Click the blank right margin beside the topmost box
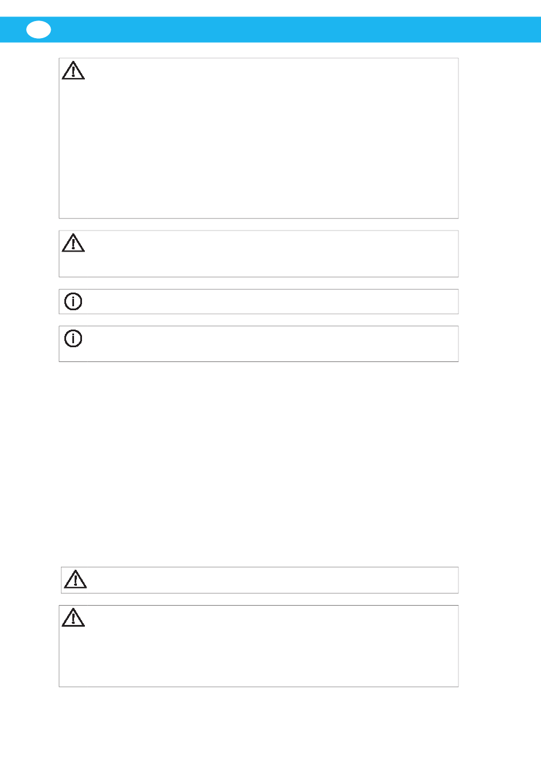Screen dimensions: 541x765 coord(499,138)
